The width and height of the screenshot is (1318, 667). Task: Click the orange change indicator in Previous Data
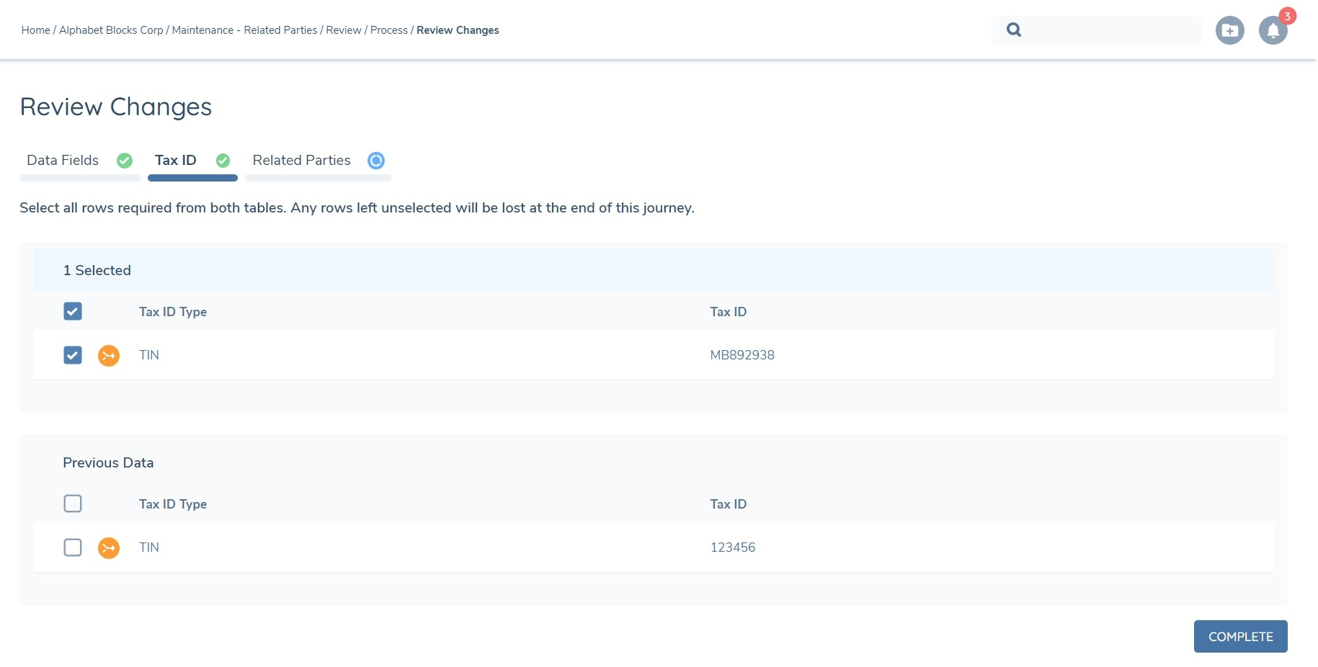pyautogui.click(x=109, y=547)
